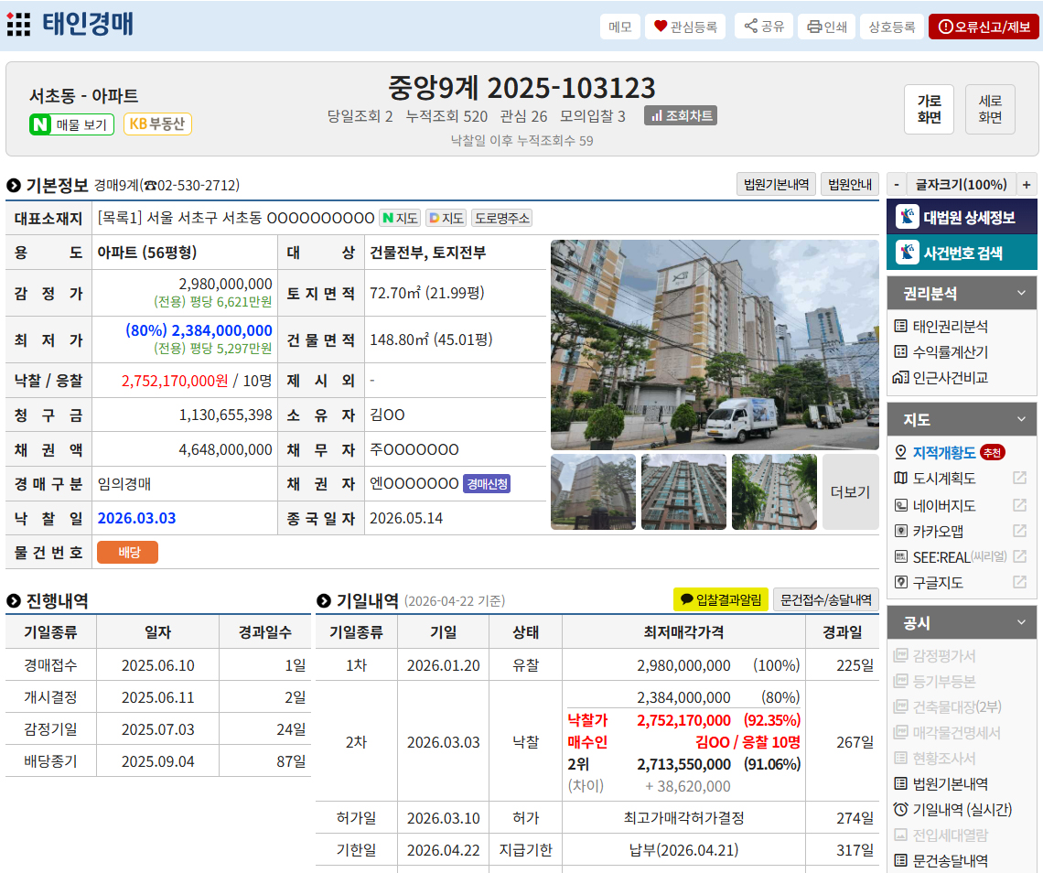This screenshot has width=1043, height=873.
Task: Click 배당종기 date 2025.09.04
Action: coord(157,761)
